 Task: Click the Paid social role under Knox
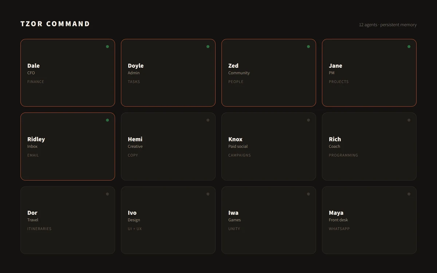pos(238,147)
